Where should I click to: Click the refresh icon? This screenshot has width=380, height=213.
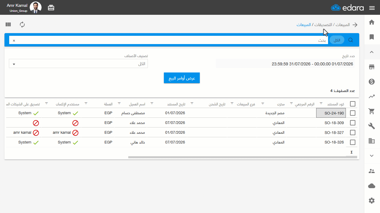click(22, 25)
